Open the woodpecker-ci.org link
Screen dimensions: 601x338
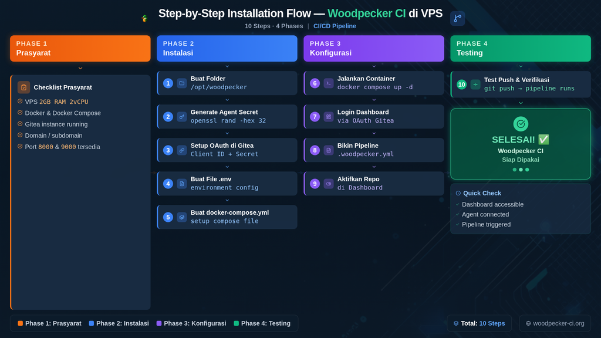555,323
